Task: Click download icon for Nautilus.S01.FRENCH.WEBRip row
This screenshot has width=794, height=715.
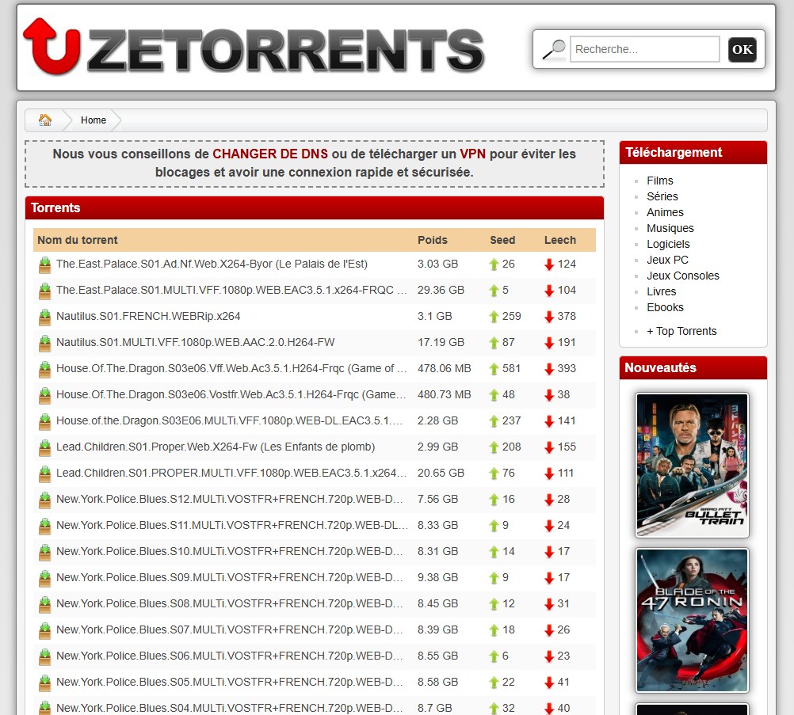Action: pyautogui.click(x=45, y=318)
